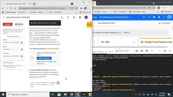Open Cloud console settings three-dot menu
This screenshot has width=173, height=97.
(164, 17)
